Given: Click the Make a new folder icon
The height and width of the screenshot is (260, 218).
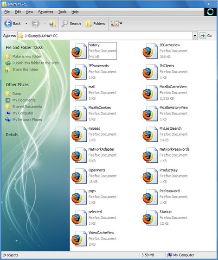Looking at the screenshot, I should point(7,57).
